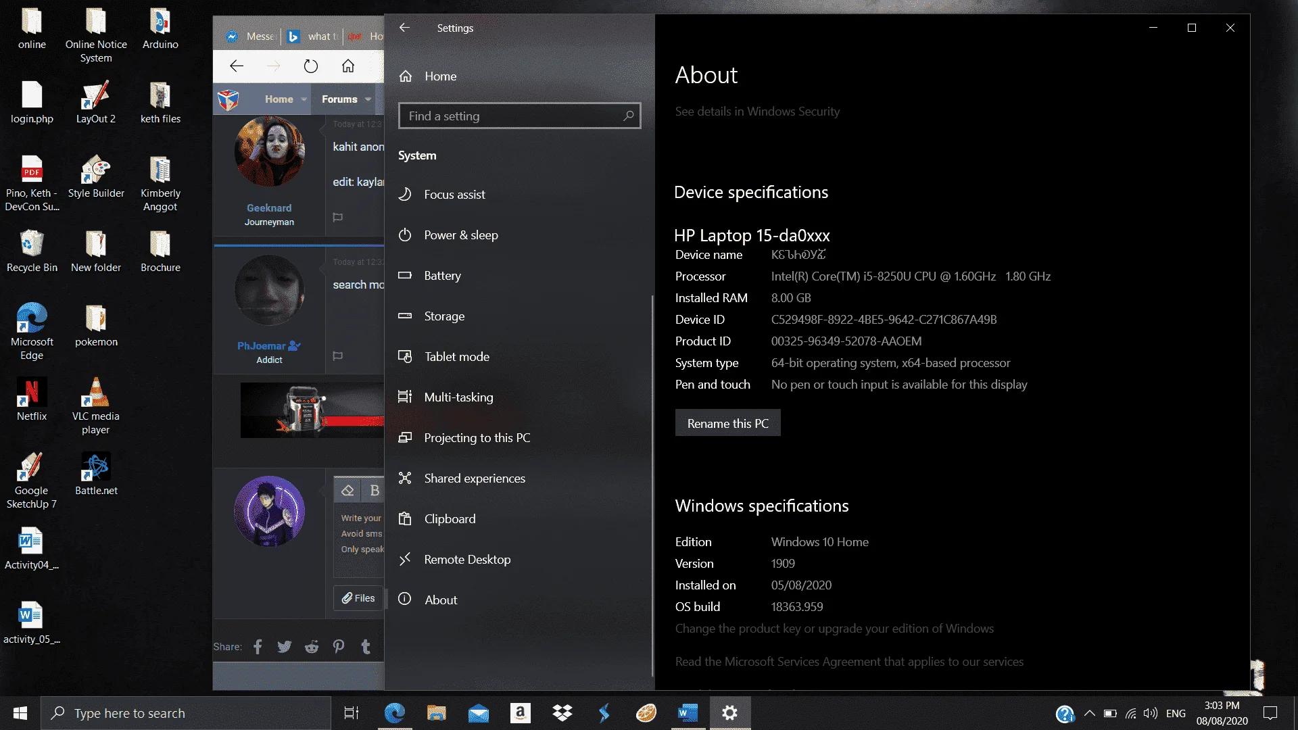
Task: Share the thread on Twitter
Action: pos(285,647)
